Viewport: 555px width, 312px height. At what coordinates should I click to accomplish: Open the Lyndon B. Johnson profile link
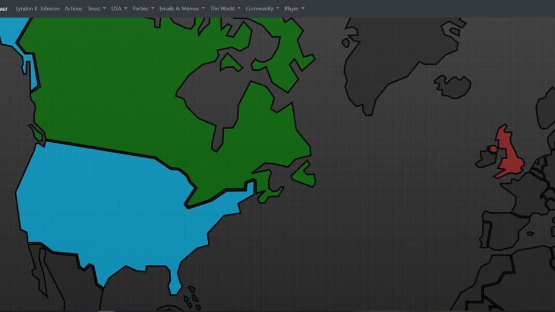(38, 8)
